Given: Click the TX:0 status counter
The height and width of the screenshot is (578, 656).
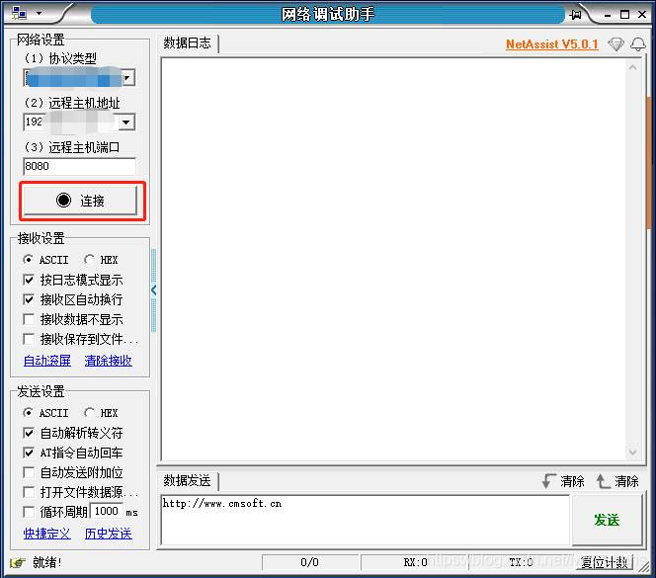Looking at the screenshot, I should click(521, 562).
